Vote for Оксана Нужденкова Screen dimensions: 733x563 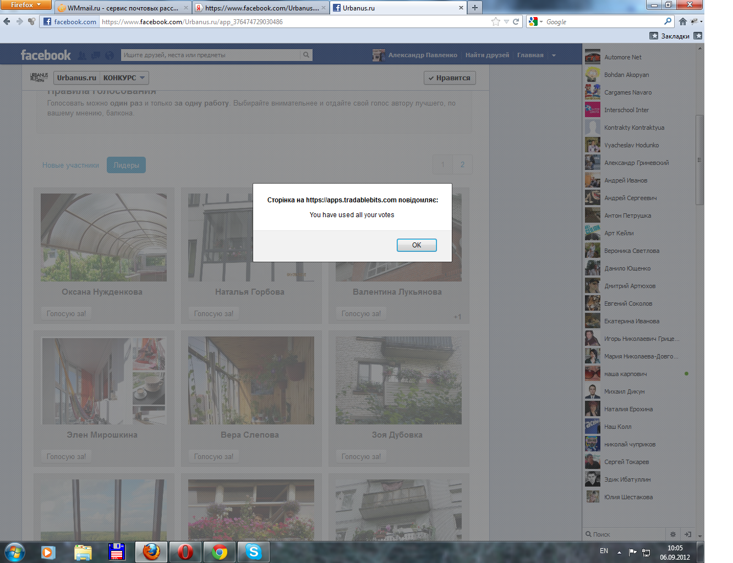[x=66, y=313]
